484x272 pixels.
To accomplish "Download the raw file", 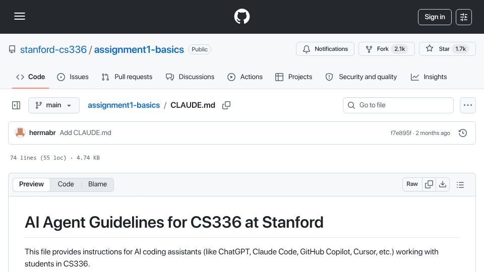I will 443,184.
